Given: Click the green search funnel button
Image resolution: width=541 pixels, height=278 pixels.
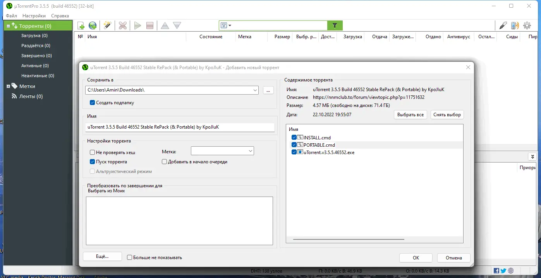Looking at the screenshot, I should pyautogui.click(x=335, y=25).
